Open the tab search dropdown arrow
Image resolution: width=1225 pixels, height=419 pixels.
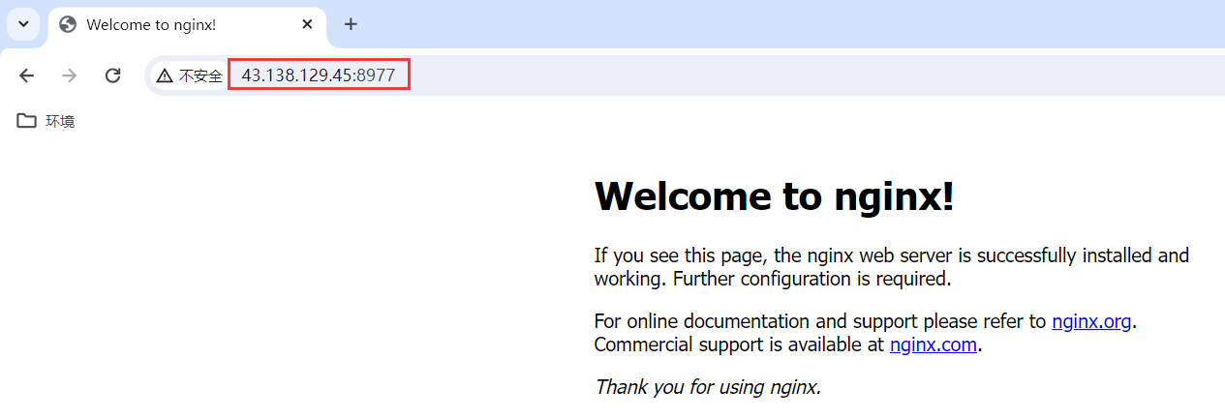point(24,24)
